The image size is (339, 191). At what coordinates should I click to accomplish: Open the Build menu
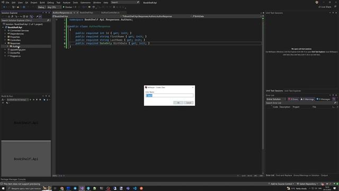click(42, 2)
